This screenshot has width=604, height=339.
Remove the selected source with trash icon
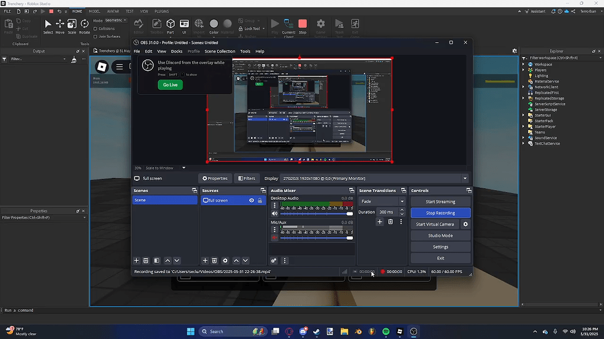[x=215, y=261]
